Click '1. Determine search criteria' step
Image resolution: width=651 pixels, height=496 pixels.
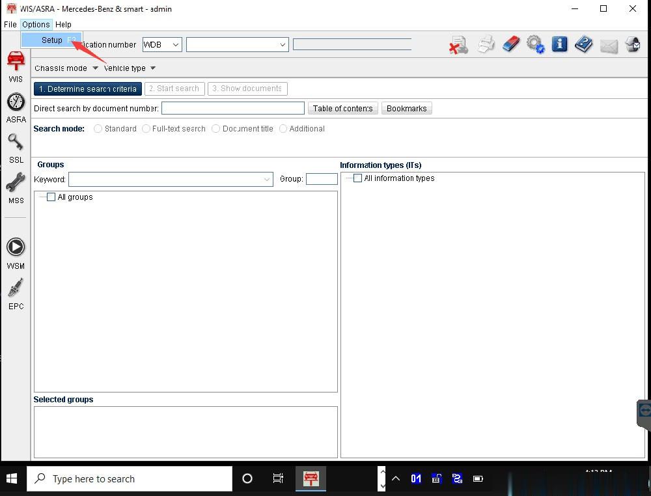click(x=88, y=89)
